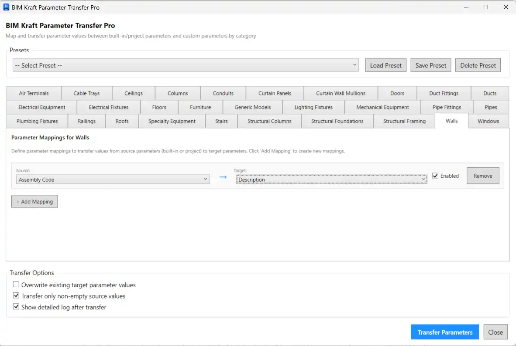Switch to the Doors category tab

tap(397, 93)
